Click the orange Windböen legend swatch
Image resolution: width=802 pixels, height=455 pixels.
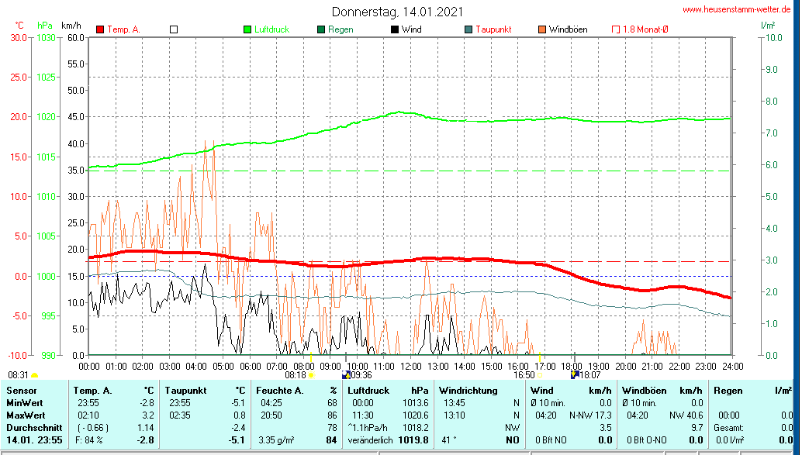[542, 29]
